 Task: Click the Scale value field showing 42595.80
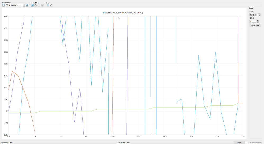[x=254, y=15]
